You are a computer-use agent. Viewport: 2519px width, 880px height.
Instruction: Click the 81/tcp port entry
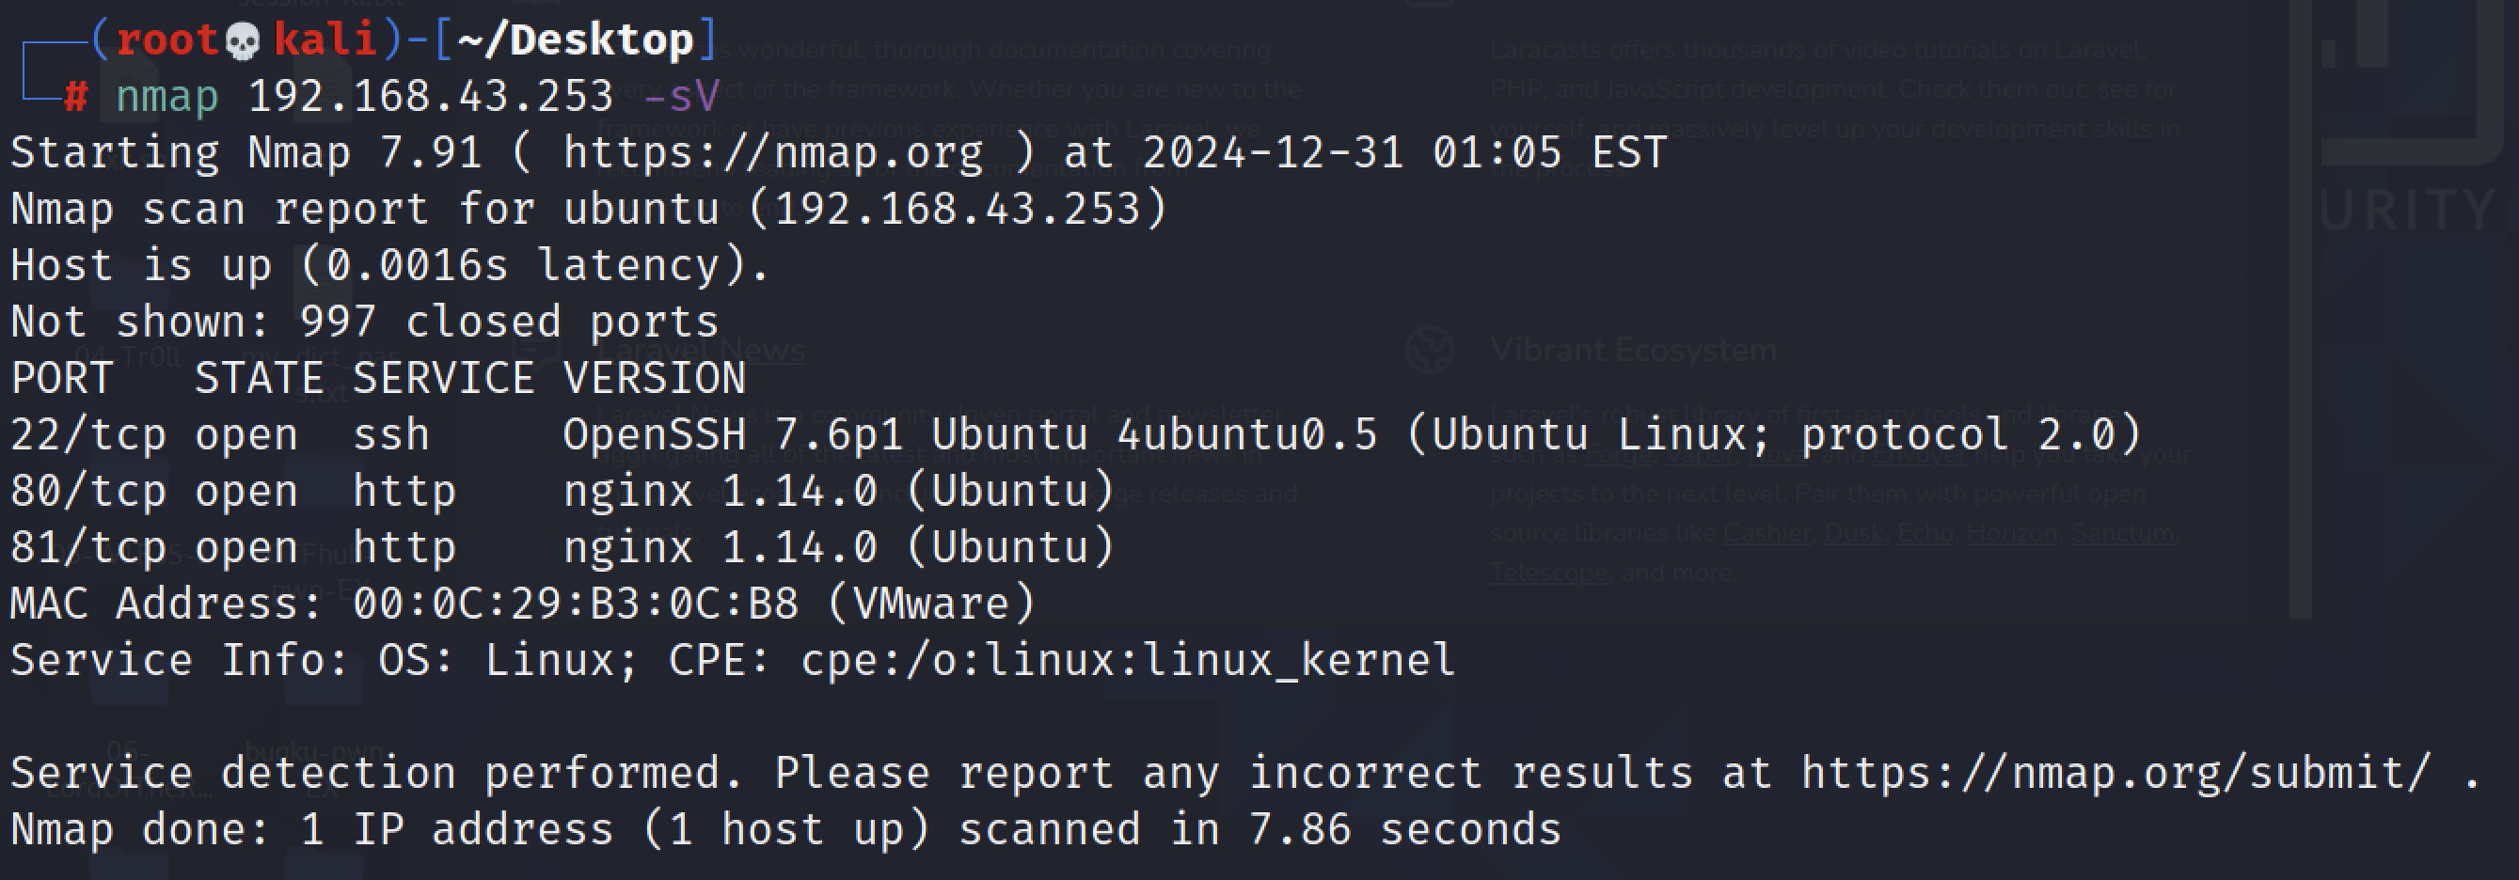88,547
